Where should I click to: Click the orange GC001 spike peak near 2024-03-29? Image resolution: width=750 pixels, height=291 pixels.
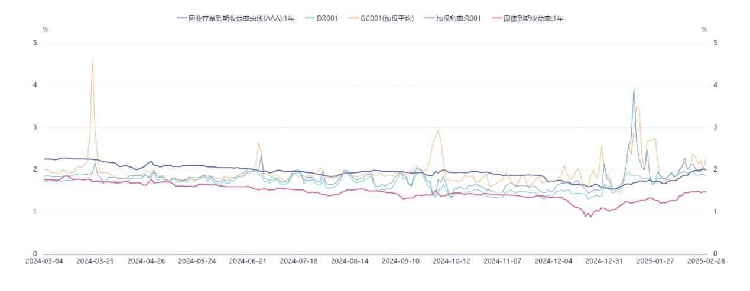coord(92,62)
